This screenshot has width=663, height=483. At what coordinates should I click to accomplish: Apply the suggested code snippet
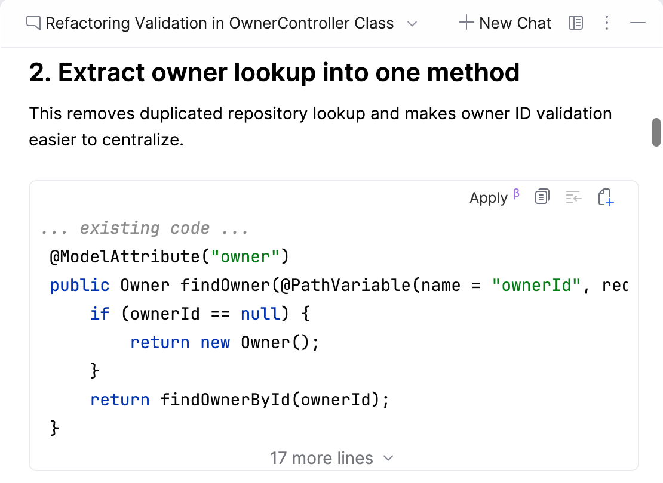[x=495, y=197]
